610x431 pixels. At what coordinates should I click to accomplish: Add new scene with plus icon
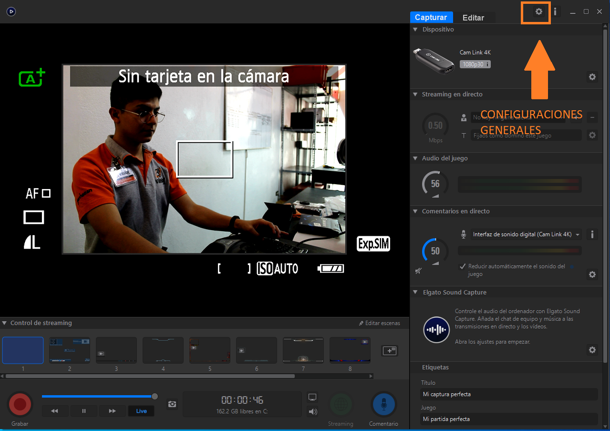[x=390, y=351]
